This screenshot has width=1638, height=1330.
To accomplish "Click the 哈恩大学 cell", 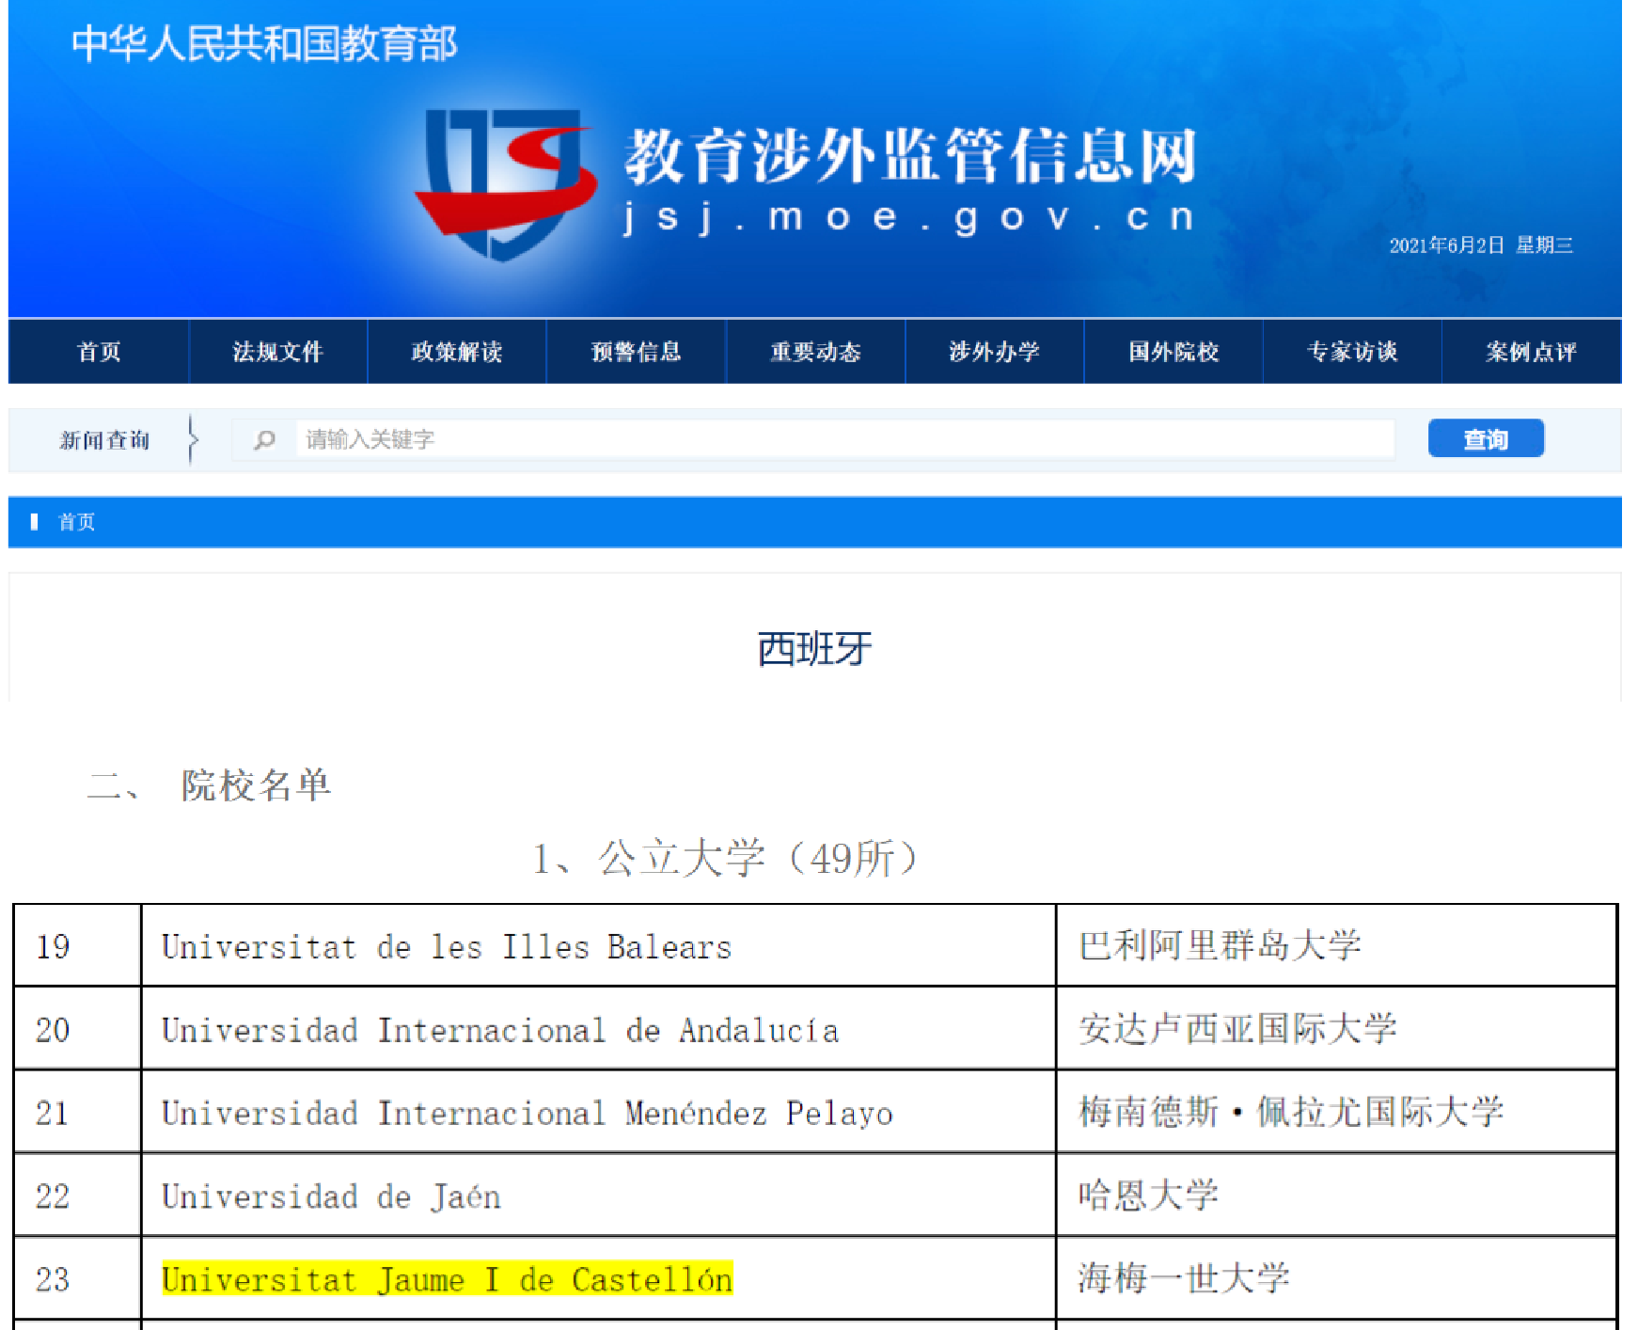I will coord(1336,1195).
